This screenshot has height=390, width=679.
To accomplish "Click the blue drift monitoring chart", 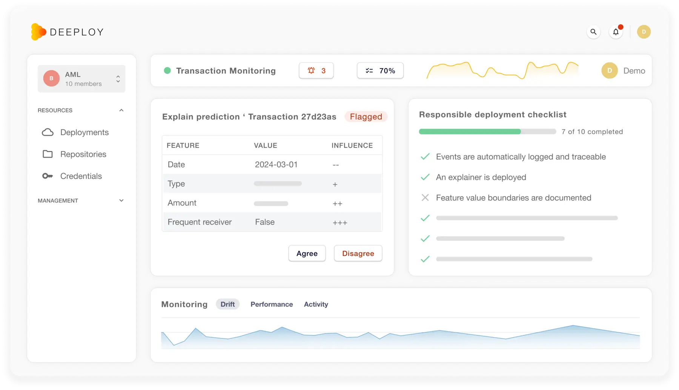I will (x=400, y=337).
